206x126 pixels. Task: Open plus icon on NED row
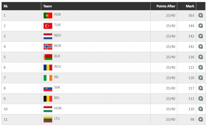[x=200, y=36]
